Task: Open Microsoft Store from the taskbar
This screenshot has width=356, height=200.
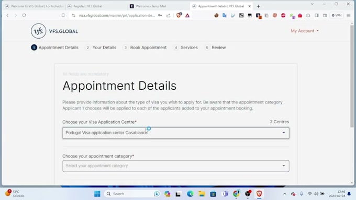Action: tap(213, 194)
